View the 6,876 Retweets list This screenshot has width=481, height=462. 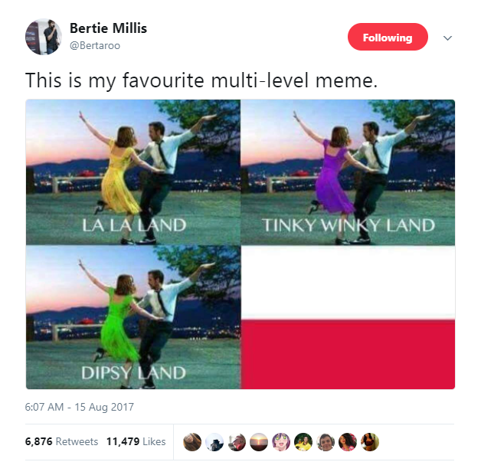pyautogui.click(x=61, y=441)
